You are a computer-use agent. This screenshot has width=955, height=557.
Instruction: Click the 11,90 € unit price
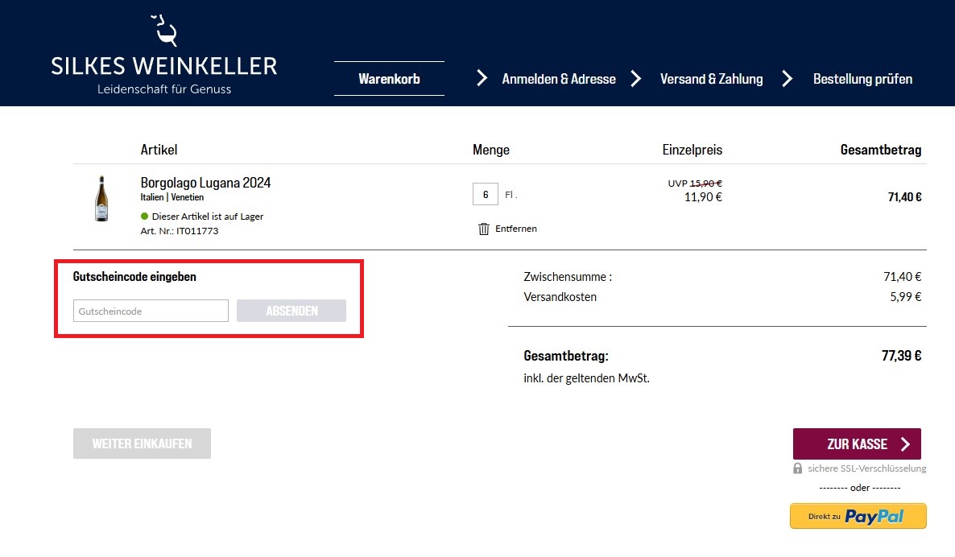tap(703, 196)
